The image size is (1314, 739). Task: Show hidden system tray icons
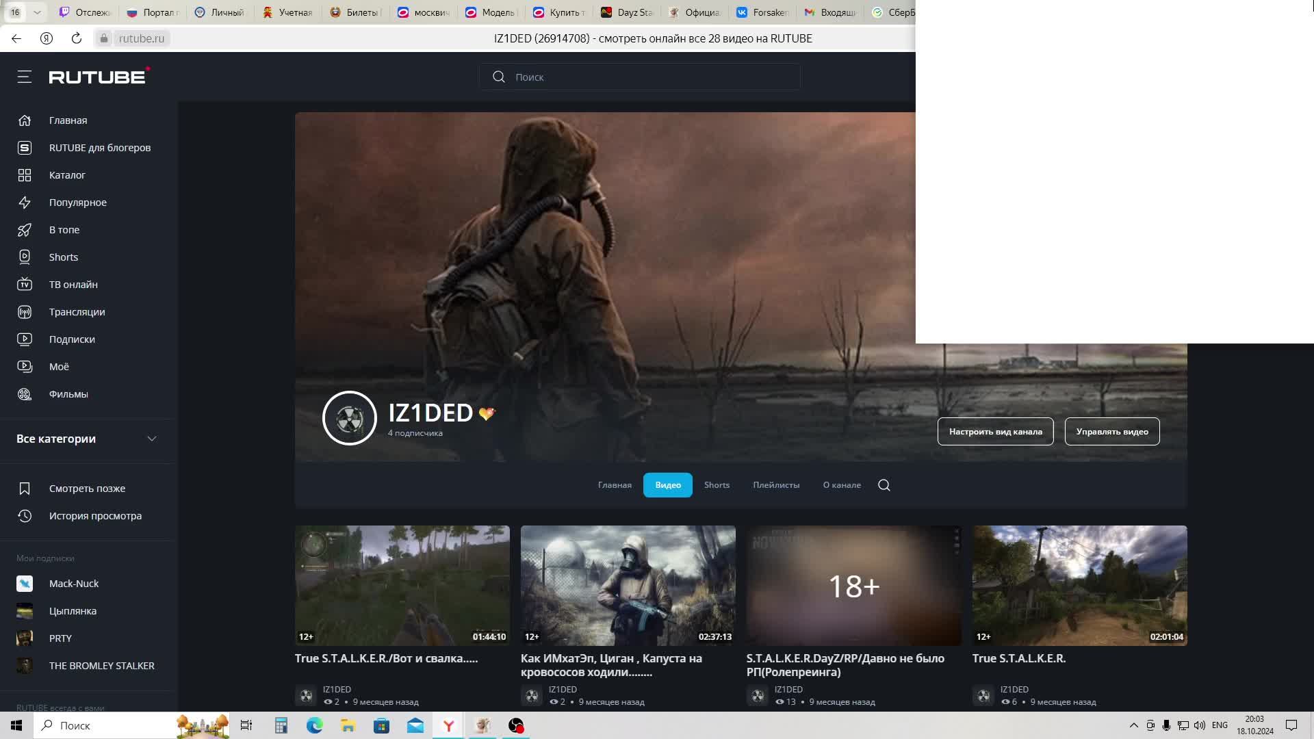(1133, 725)
